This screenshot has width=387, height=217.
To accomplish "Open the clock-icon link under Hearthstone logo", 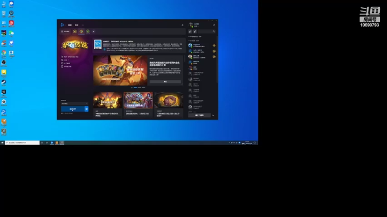I will pos(66,63).
